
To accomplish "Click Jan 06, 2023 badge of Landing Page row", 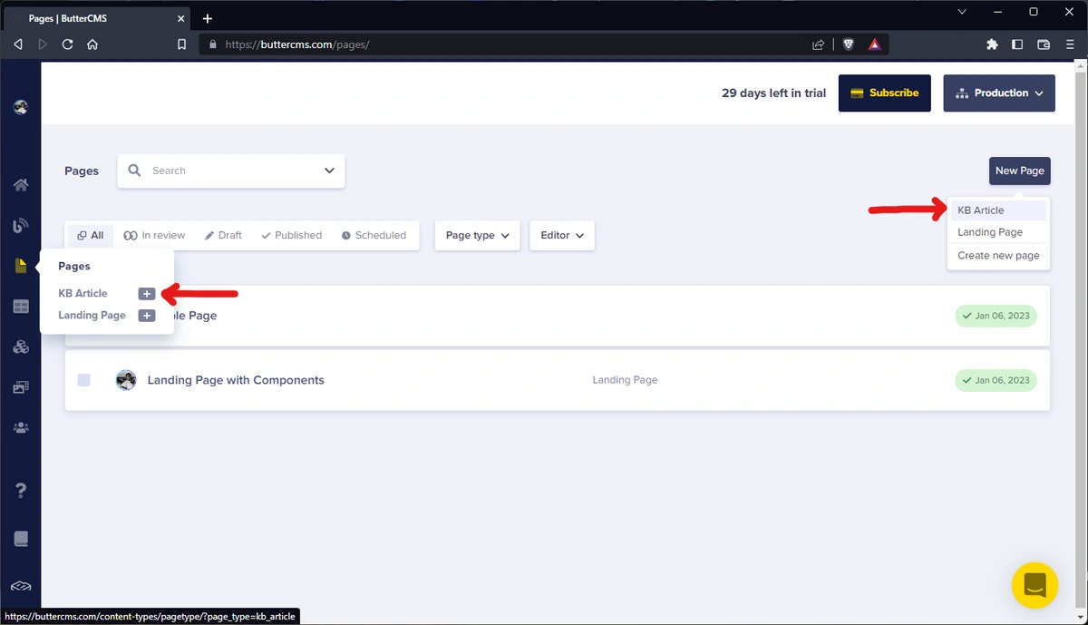I will coord(996,380).
